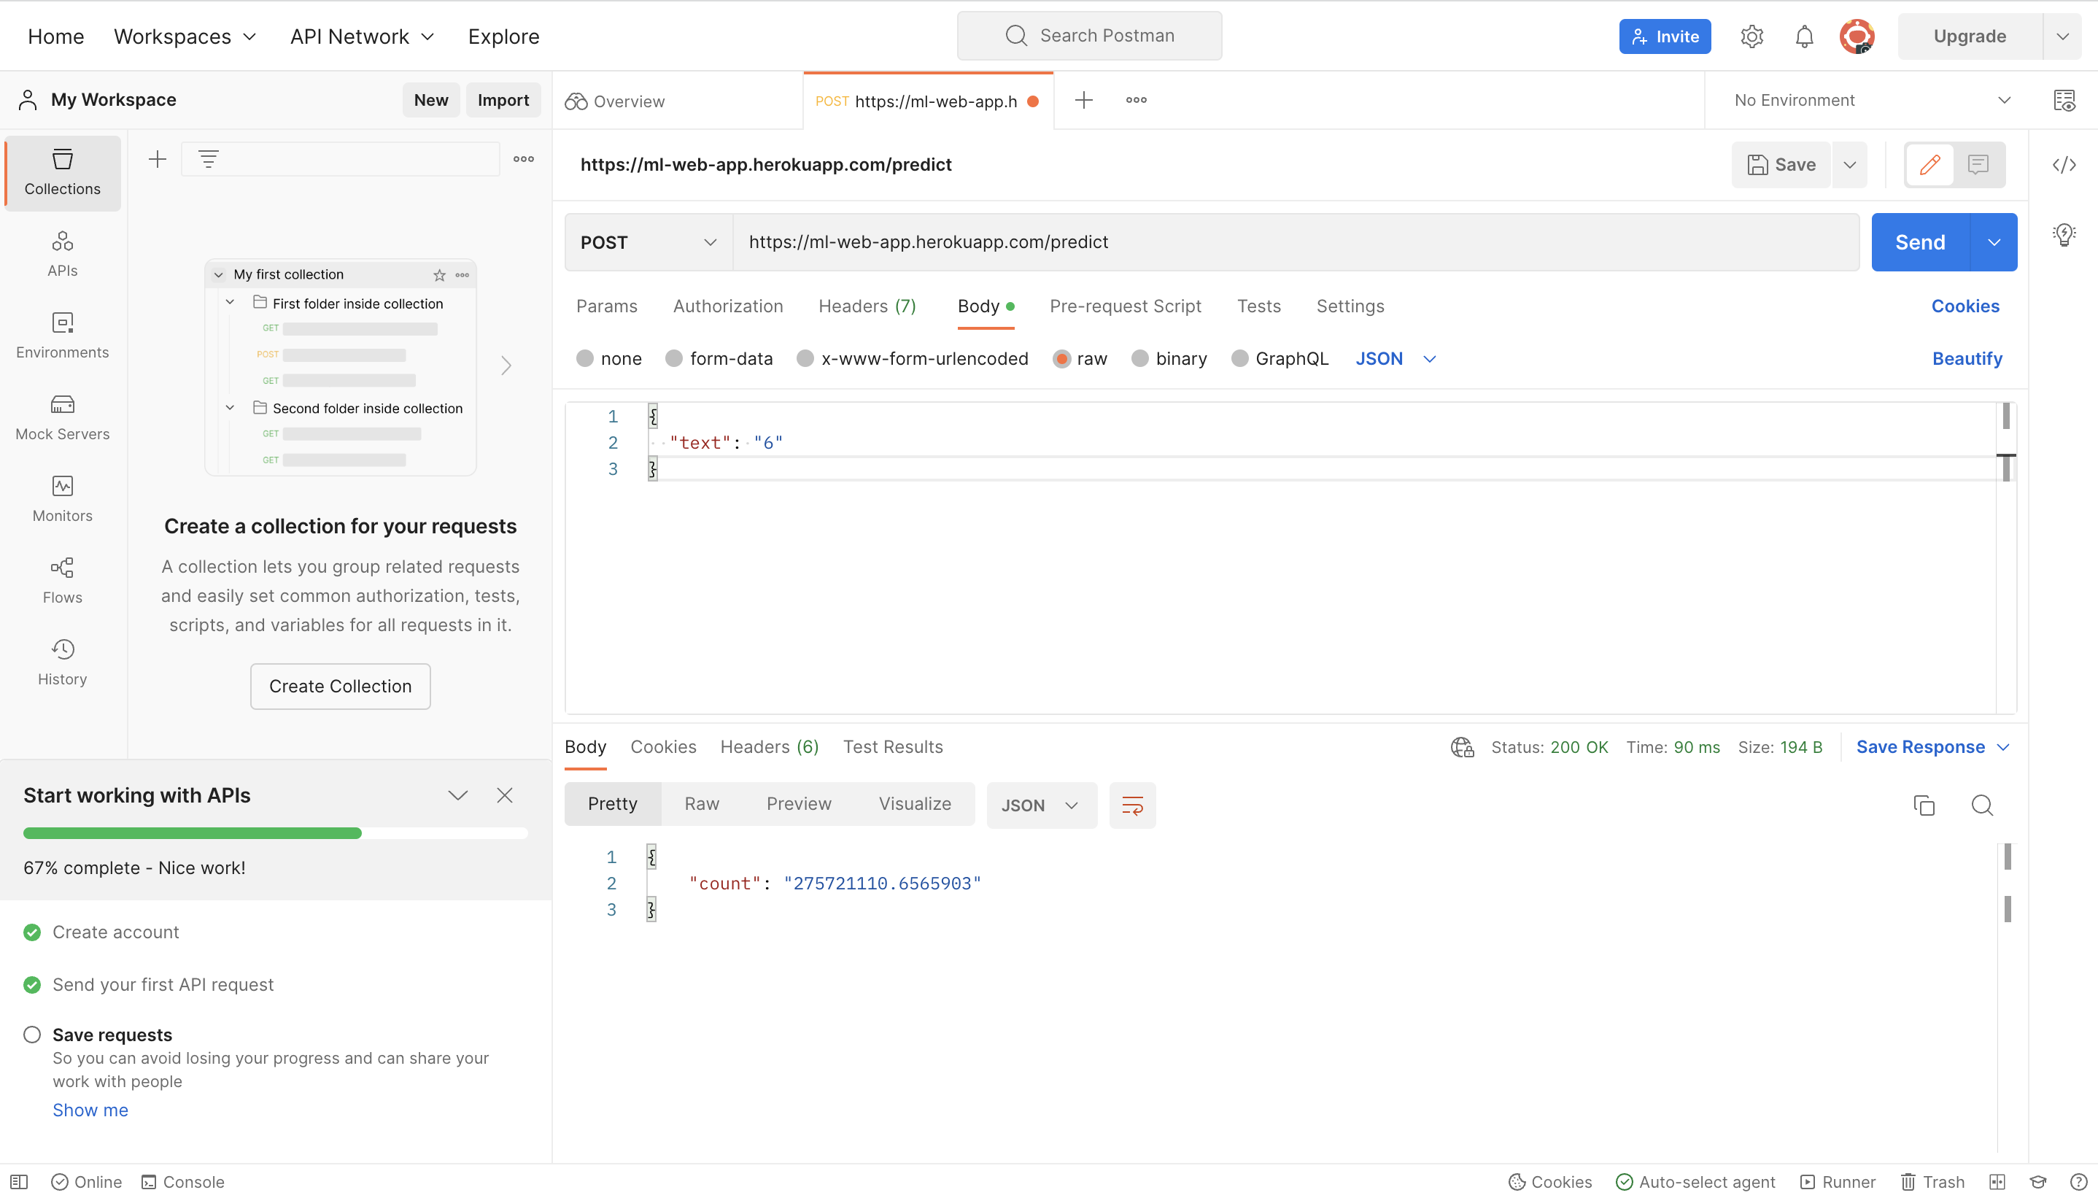The image size is (2098, 1198).
Task: Open the Mock Servers panel
Action: [x=62, y=416]
